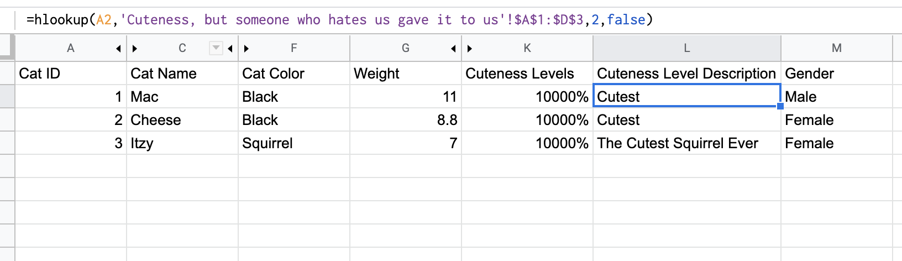Select column F header

(294, 48)
